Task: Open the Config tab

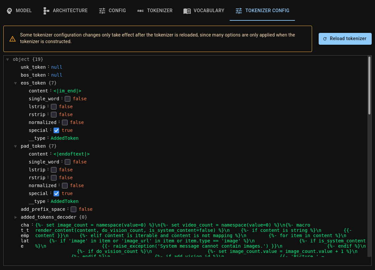Action: click(112, 11)
